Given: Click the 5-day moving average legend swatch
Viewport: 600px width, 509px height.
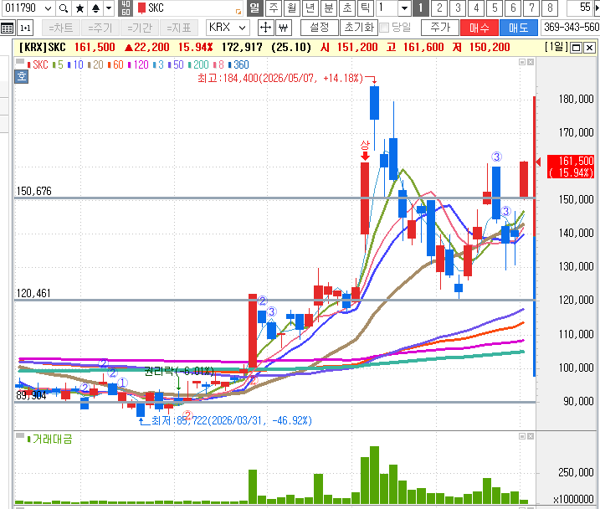Looking at the screenshot, I should pos(54,64).
